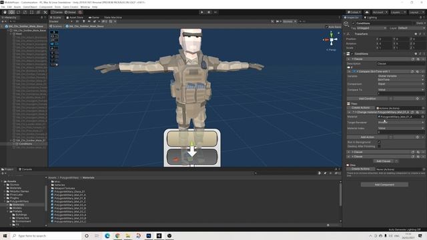This screenshot has height=240, width=427.
Task: Open the Gizmos dropdown in scene toolbar
Action: coord(290,21)
